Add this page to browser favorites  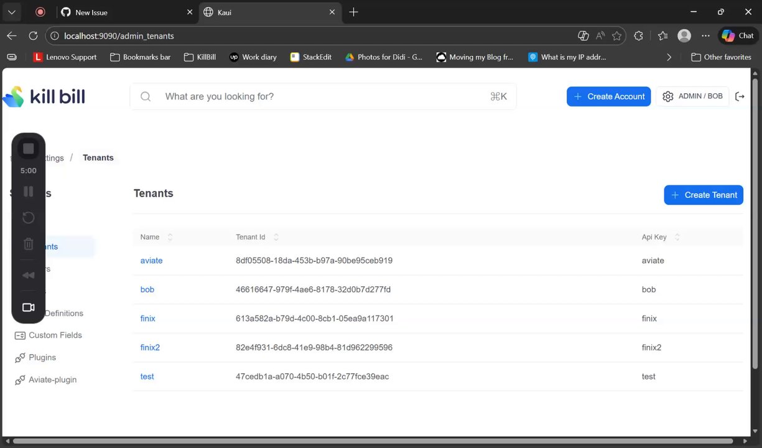tap(616, 36)
